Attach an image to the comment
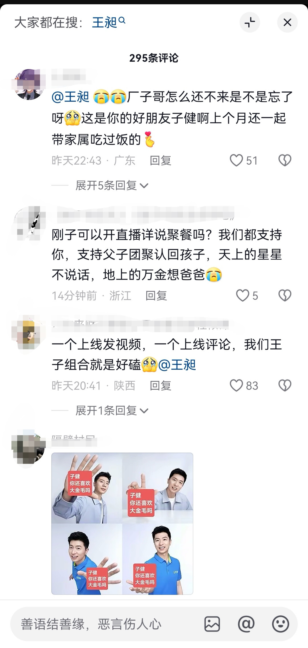308x648 pixels. click(212, 624)
